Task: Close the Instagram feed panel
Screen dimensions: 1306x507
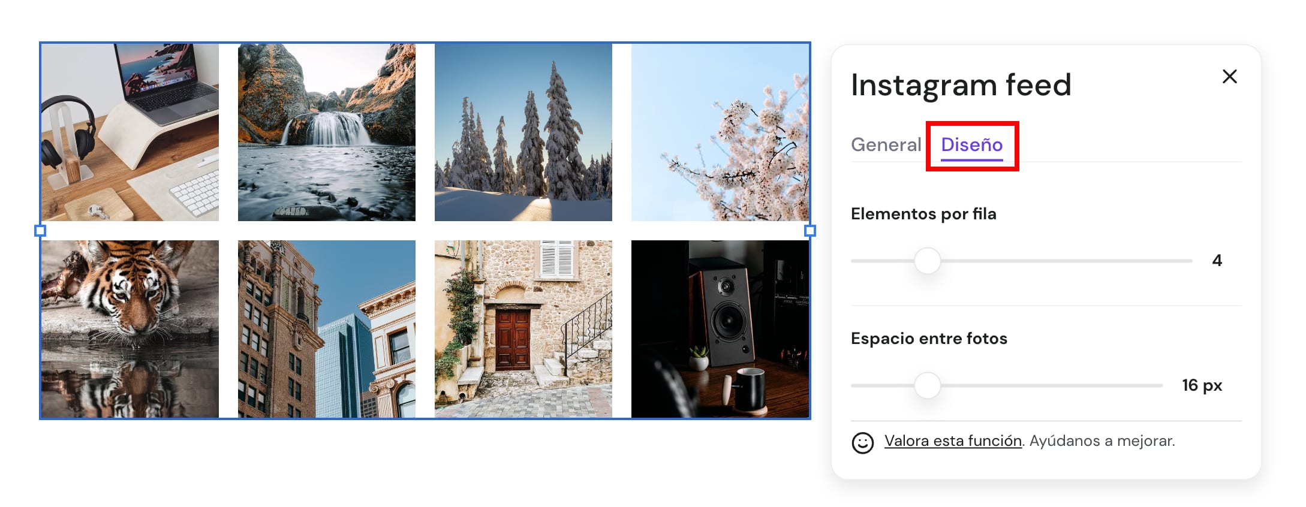Action: pyautogui.click(x=1229, y=77)
